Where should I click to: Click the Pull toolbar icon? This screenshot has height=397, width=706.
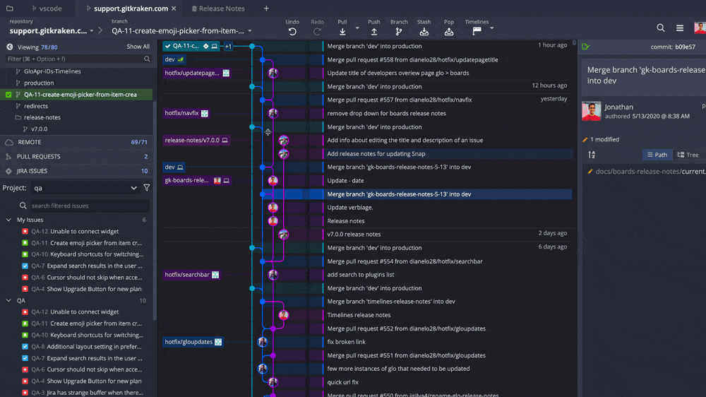pyautogui.click(x=342, y=32)
